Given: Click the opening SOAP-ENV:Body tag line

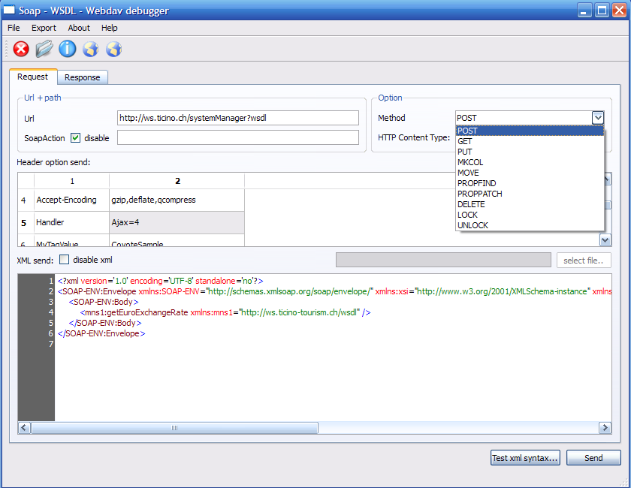Looking at the screenshot, I should 104,302.
